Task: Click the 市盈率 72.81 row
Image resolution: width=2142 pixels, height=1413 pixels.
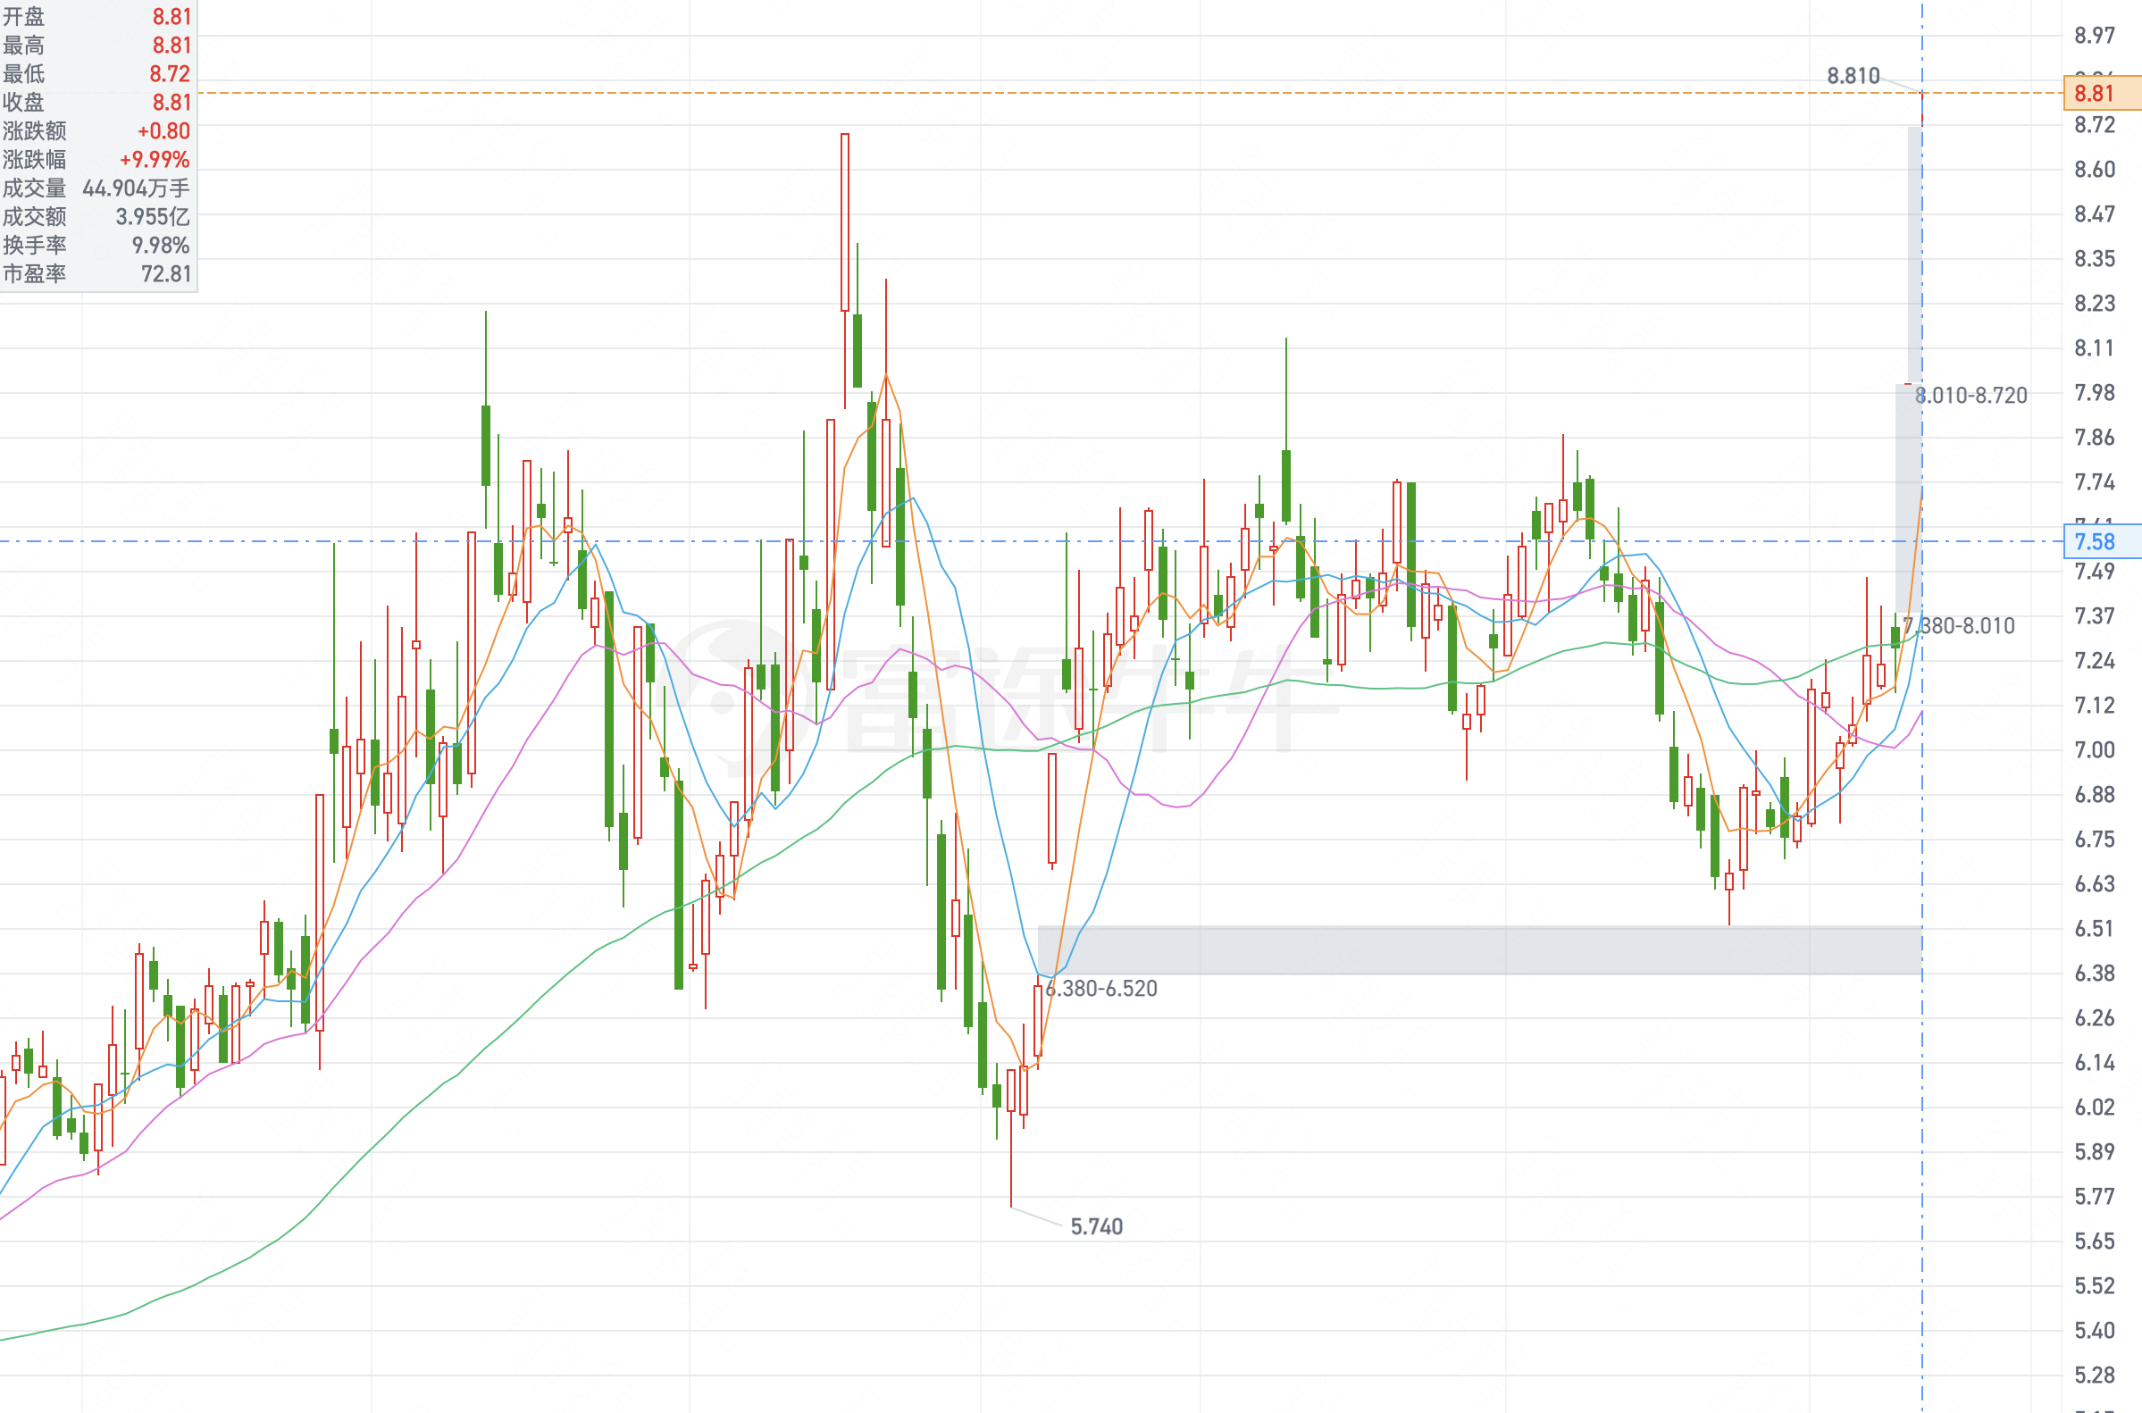Action: click(96, 274)
